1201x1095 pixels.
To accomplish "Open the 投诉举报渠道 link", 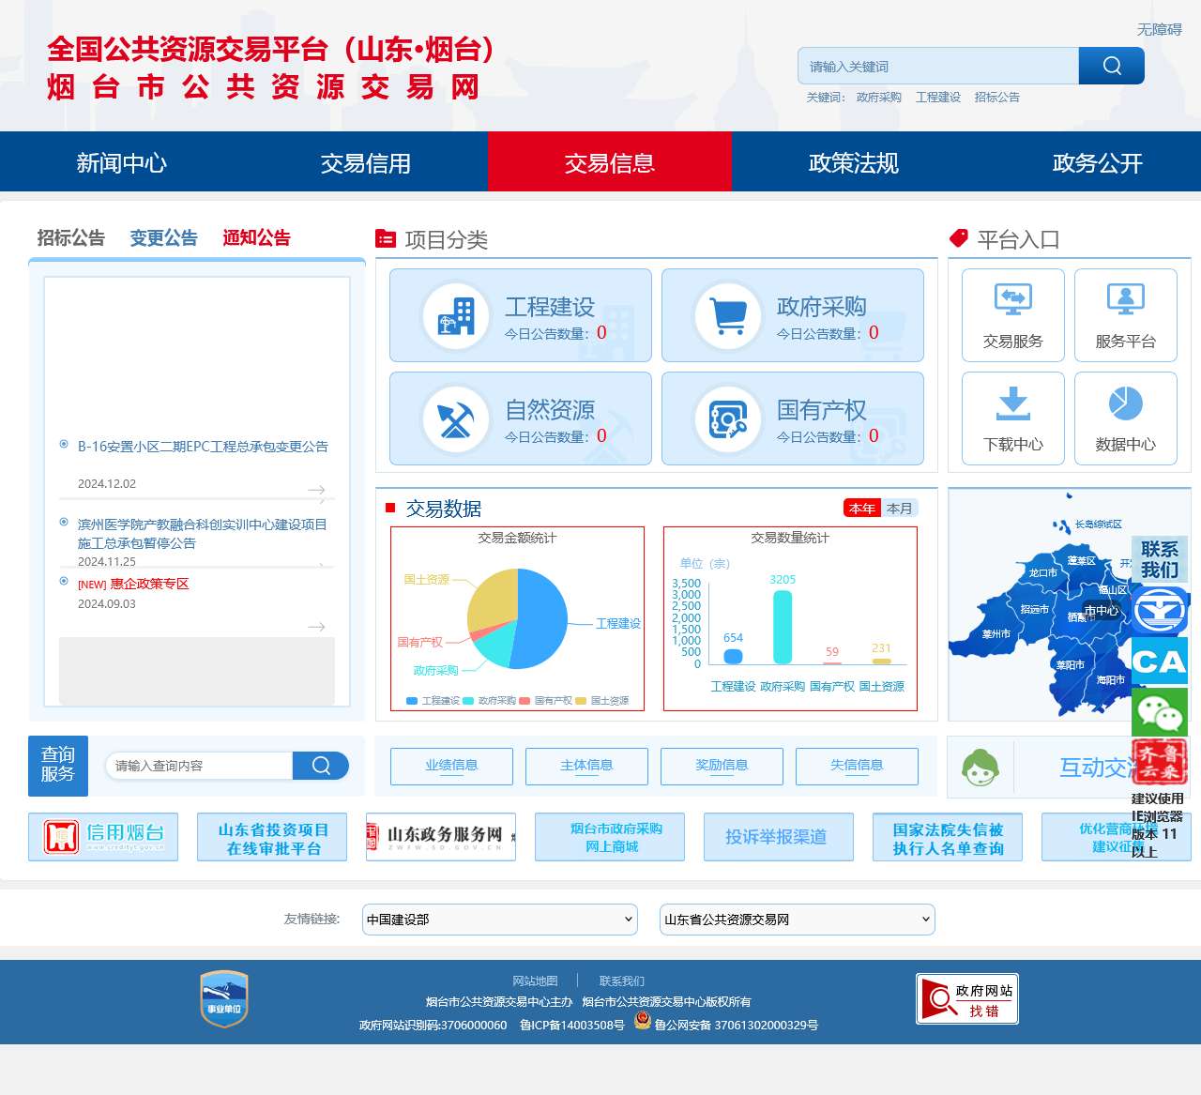I will click(x=778, y=837).
